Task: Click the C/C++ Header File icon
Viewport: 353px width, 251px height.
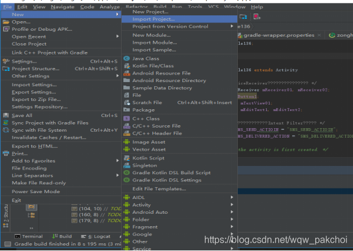Action: 127,133
